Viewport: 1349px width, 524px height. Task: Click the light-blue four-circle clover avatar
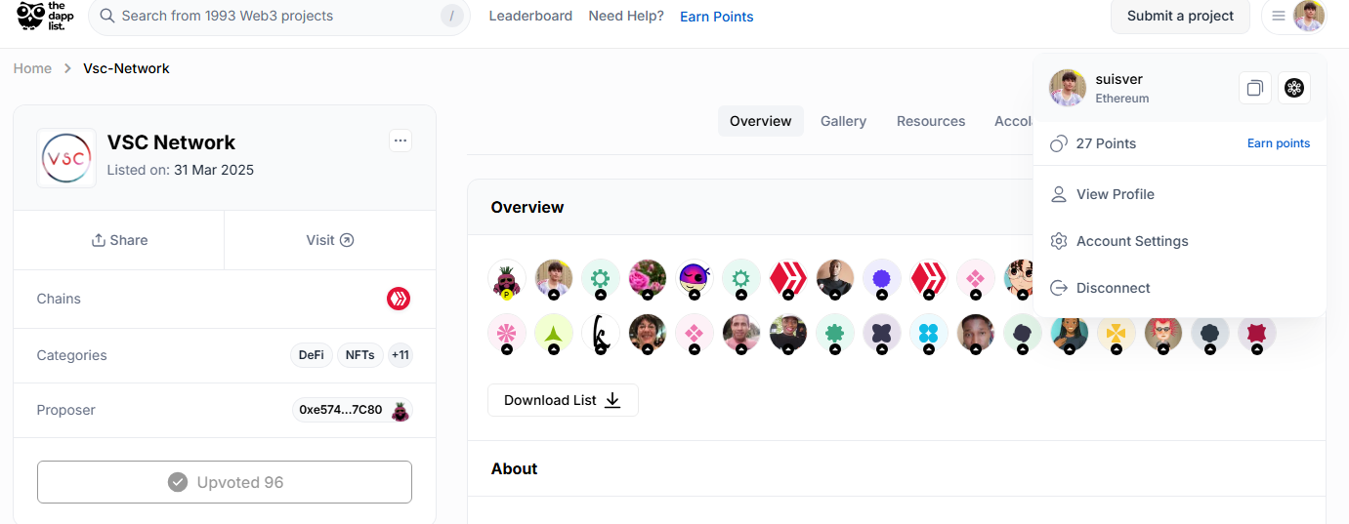point(929,334)
